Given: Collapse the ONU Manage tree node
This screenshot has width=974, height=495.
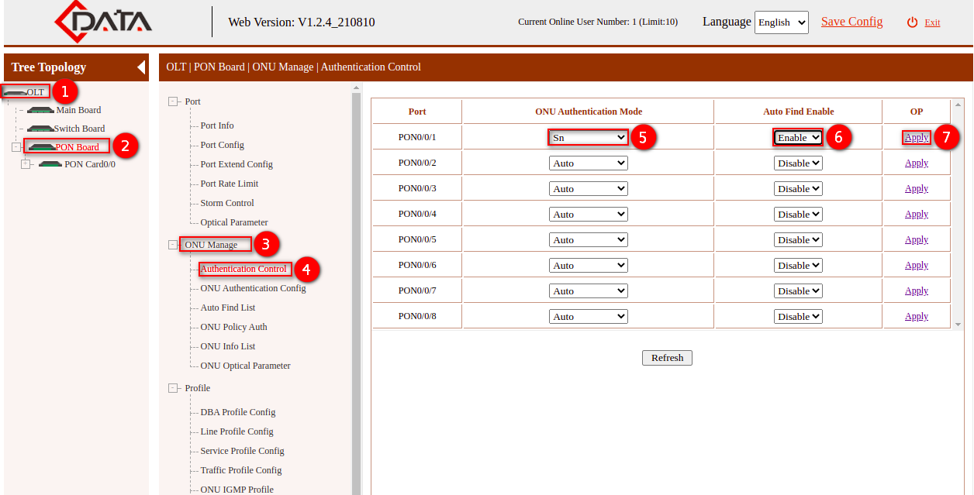Looking at the screenshot, I should click(173, 244).
